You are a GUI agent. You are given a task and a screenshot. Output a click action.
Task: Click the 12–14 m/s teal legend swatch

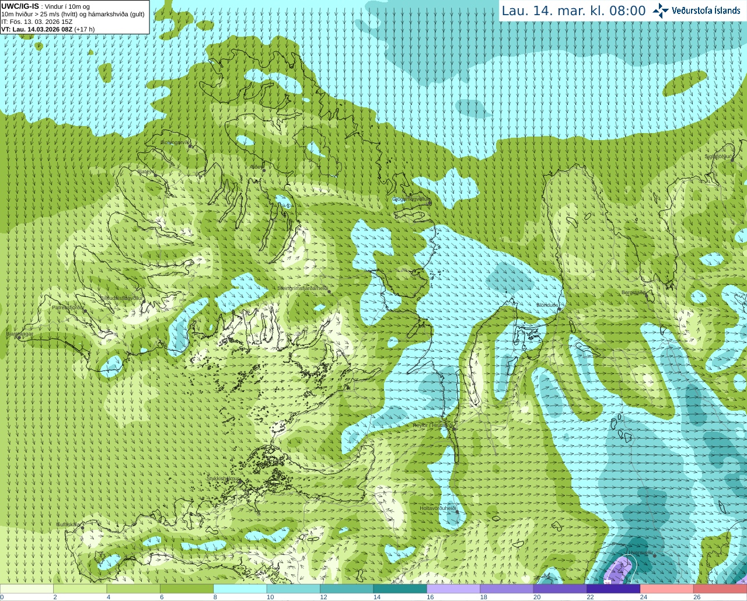point(347,589)
